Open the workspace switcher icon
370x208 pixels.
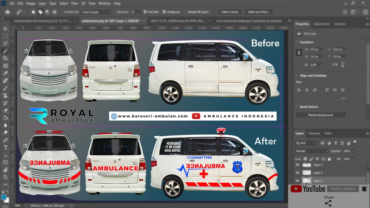(354, 12)
